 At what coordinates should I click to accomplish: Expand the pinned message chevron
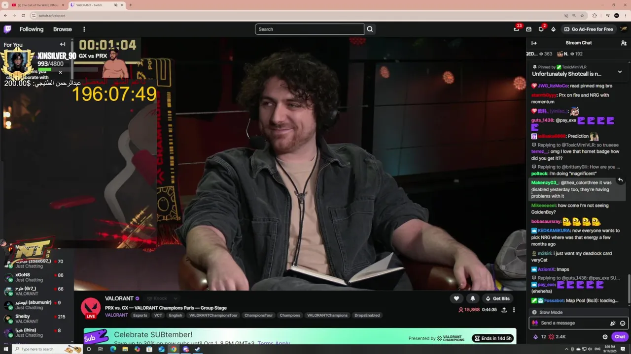click(620, 72)
